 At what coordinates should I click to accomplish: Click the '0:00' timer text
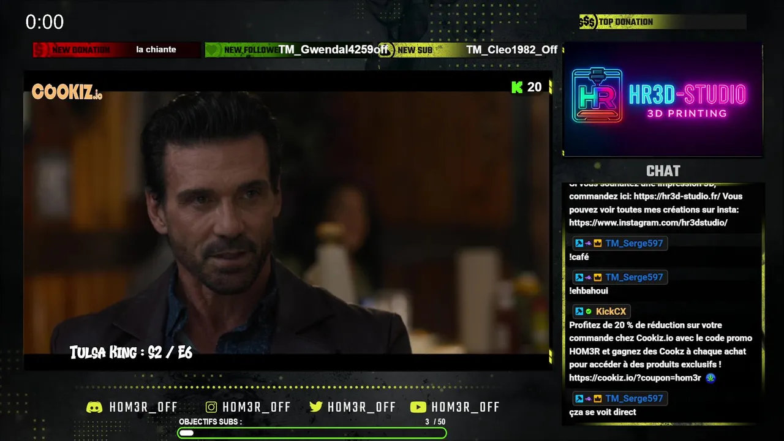[x=45, y=23]
